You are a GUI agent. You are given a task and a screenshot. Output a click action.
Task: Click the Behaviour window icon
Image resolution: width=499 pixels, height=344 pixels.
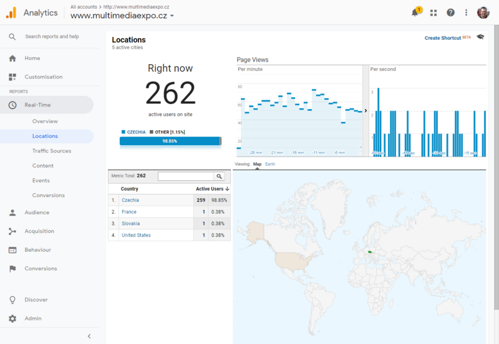pos(12,250)
